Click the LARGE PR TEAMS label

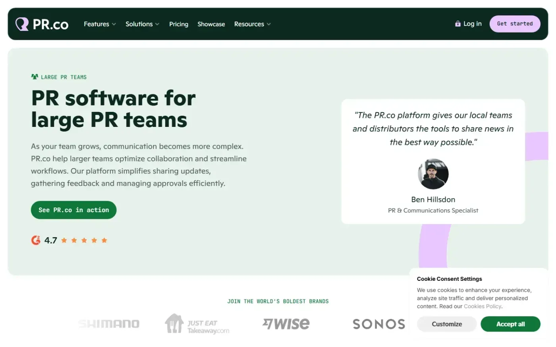tap(64, 77)
